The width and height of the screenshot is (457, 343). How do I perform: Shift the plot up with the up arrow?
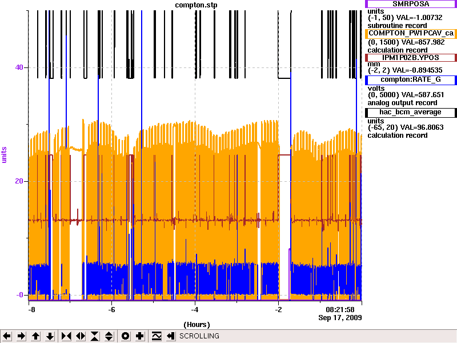tap(35, 336)
